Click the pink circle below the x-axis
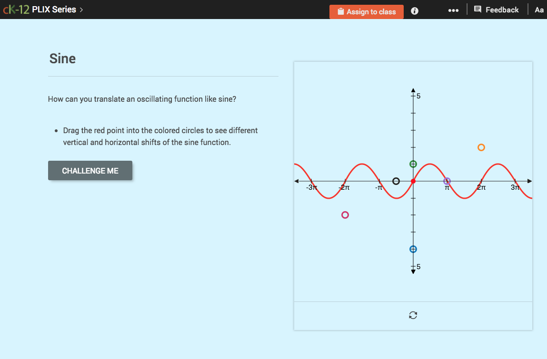547x359 pixels. pyautogui.click(x=345, y=215)
